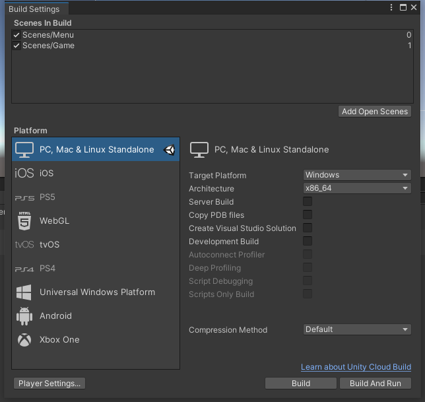Open the Target Platform dropdown
Image resolution: width=425 pixels, height=402 pixels.
(x=357, y=175)
